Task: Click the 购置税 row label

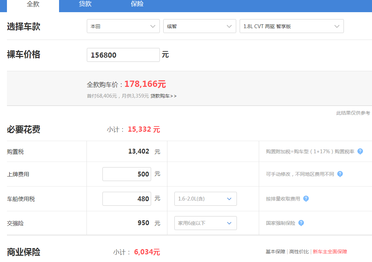Action: [x=15, y=152]
